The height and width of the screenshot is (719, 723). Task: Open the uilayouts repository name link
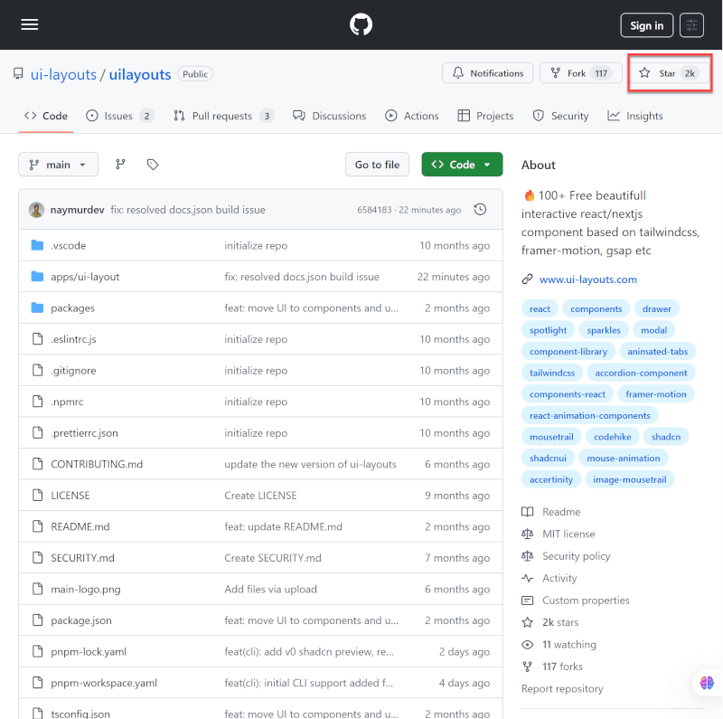pos(140,74)
